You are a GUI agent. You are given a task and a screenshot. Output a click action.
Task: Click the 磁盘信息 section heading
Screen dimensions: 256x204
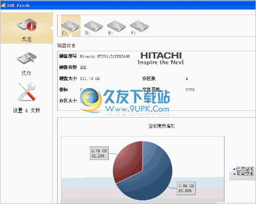(x=66, y=46)
